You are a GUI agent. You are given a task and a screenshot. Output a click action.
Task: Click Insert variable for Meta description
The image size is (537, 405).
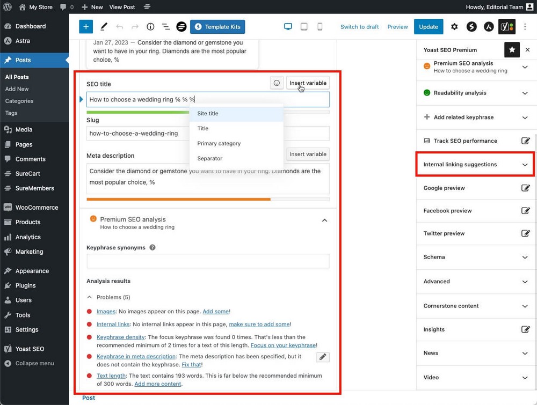tap(308, 154)
